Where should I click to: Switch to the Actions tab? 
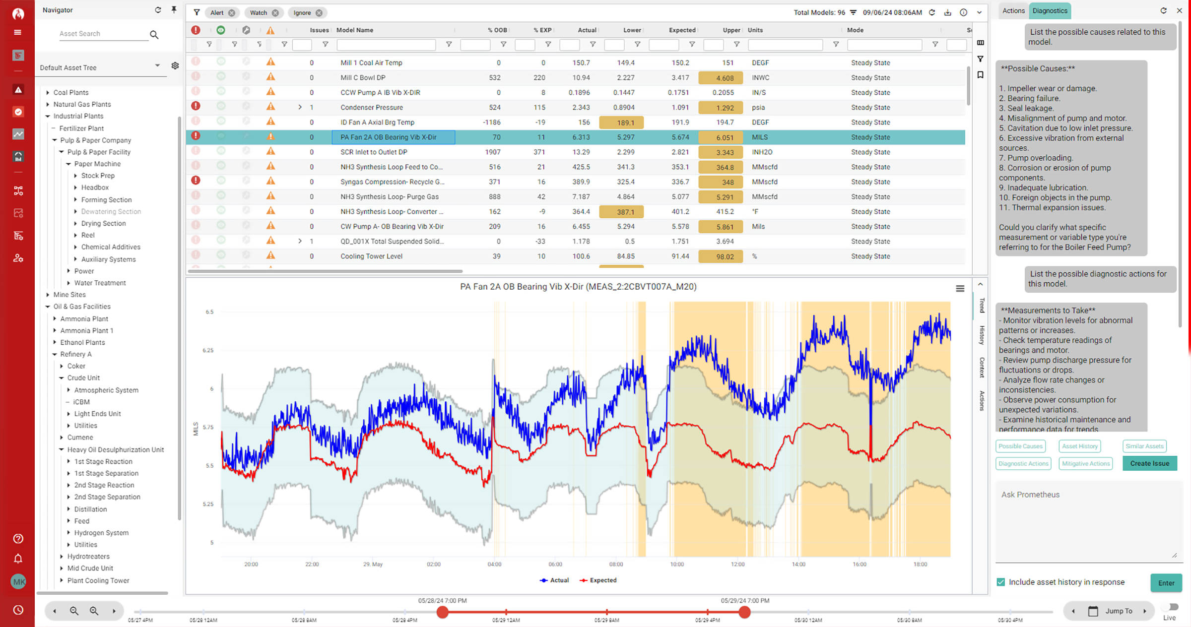coord(1013,10)
